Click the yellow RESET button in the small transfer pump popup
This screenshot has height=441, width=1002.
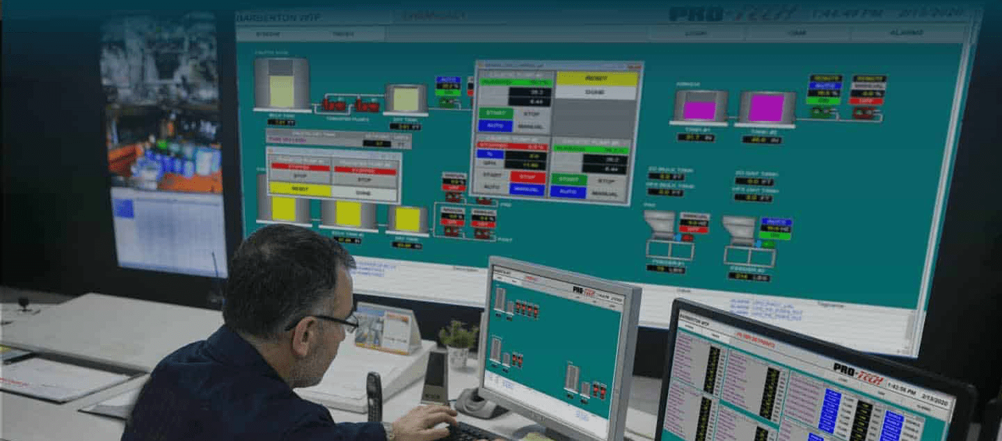click(300, 189)
